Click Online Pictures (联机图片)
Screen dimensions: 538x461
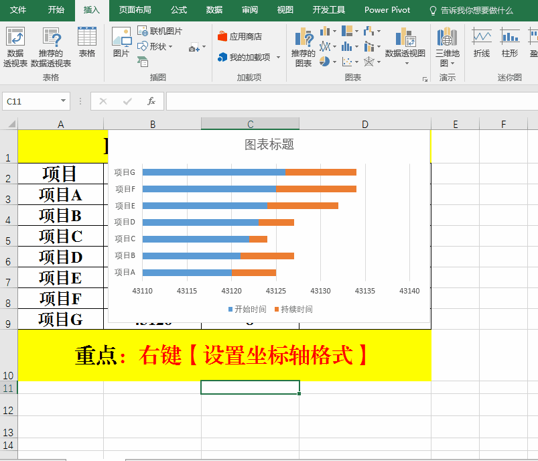click(x=159, y=31)
